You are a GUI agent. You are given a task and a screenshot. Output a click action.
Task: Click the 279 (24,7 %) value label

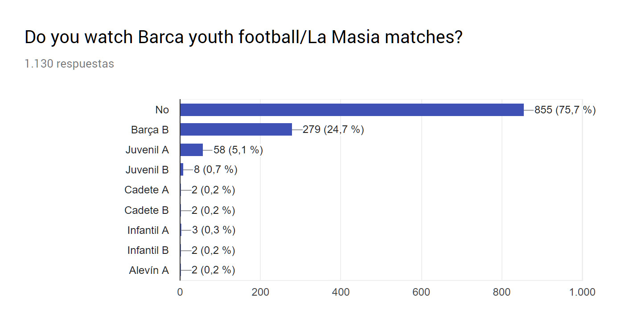point(333,130)
